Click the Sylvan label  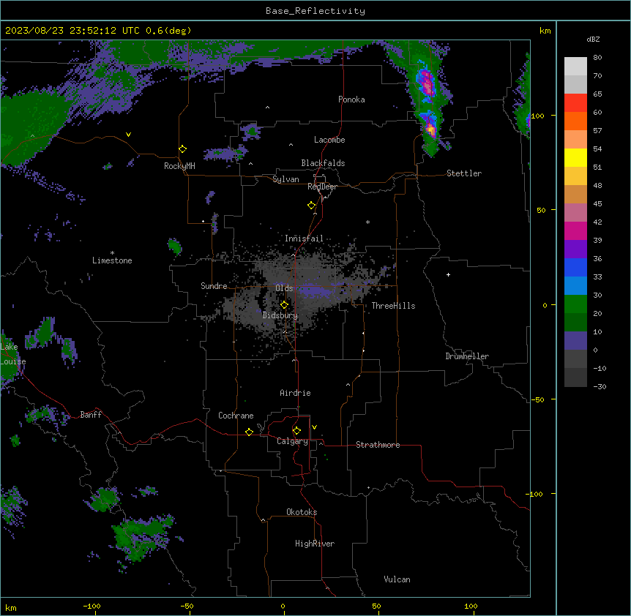(x=285, y=179)
